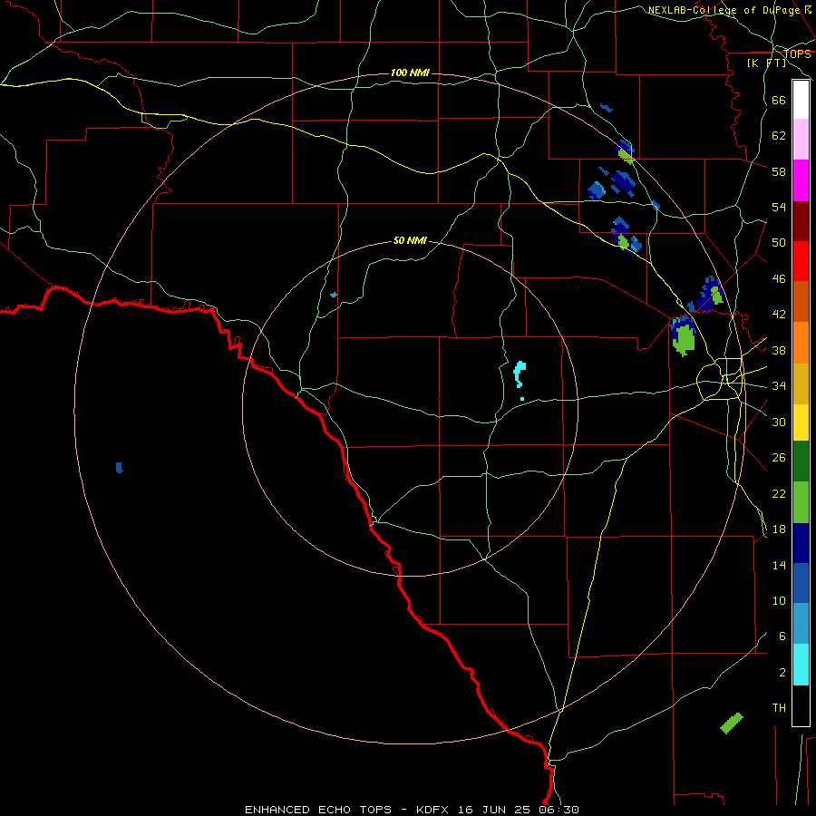Click the "42" legend scale value
Screen dimensions: 816x816
tap(779, 315)
